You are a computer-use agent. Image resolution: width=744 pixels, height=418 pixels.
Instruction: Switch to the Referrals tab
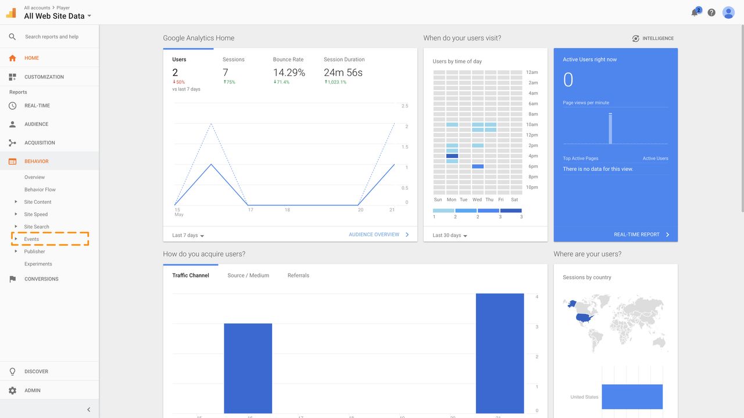coord(298,275)
